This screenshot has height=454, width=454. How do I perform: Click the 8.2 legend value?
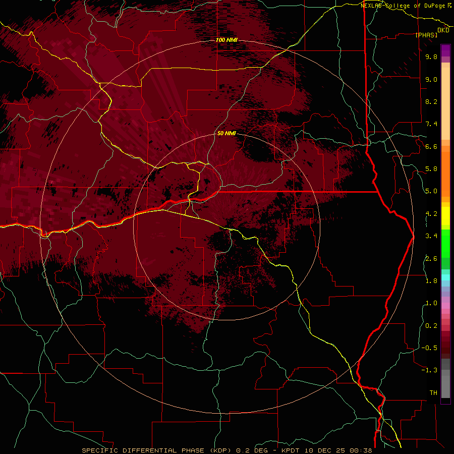[x=431, y=101]
